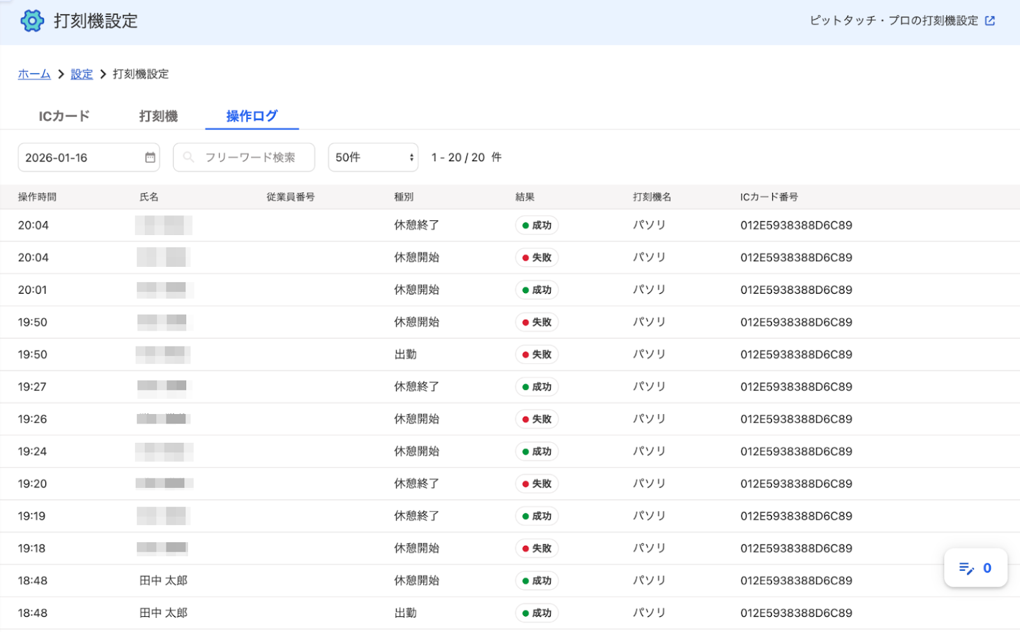Click 失敗 badge in the 19:26 row
Viewport: 1020px width, 632px height.
point(537,419)
